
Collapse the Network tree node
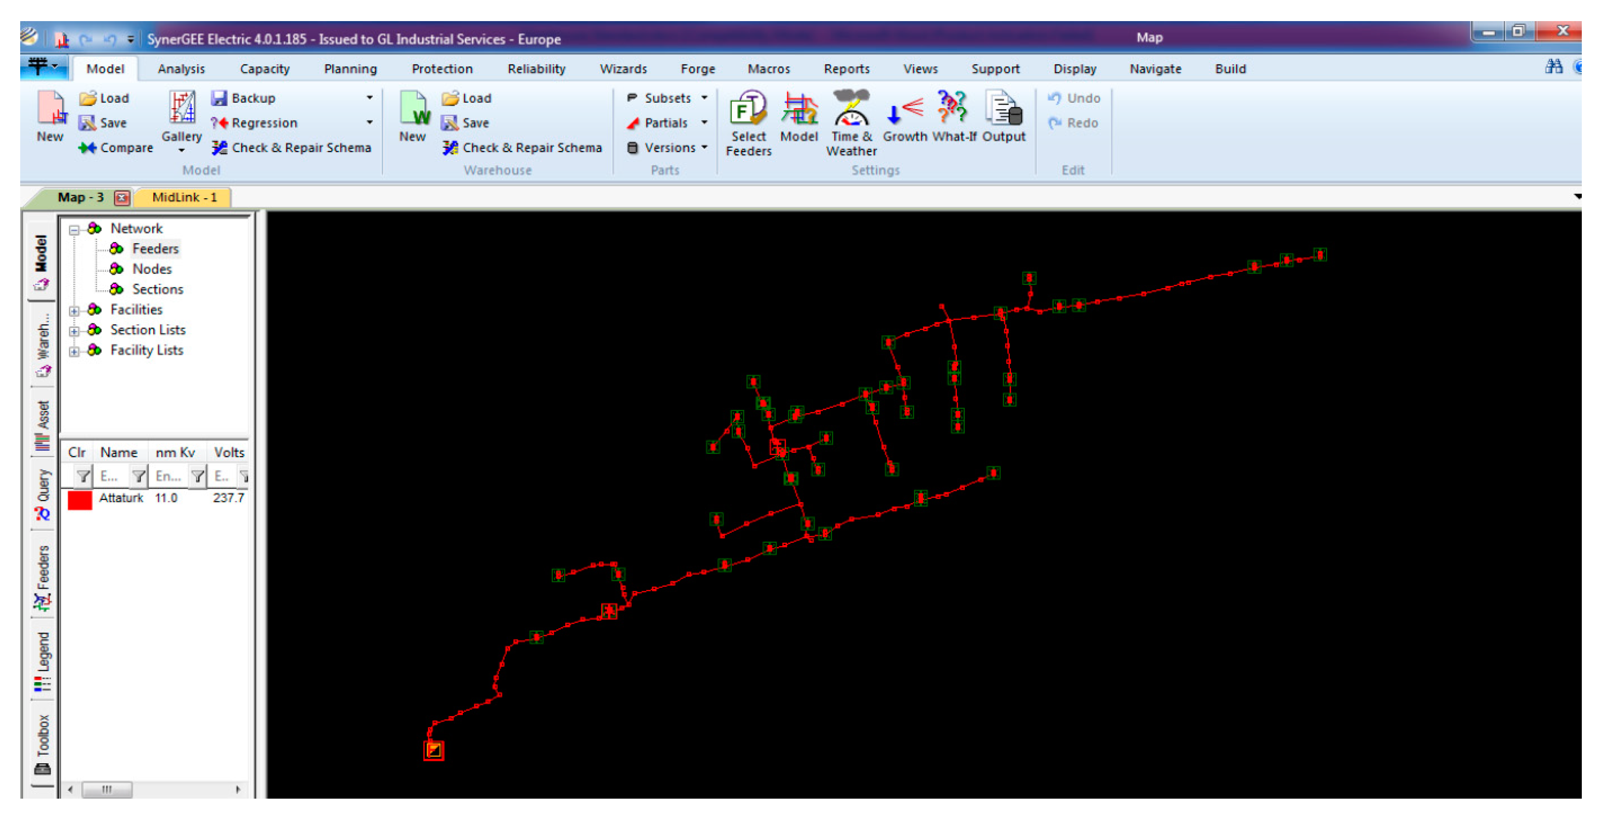pos(75,230)
